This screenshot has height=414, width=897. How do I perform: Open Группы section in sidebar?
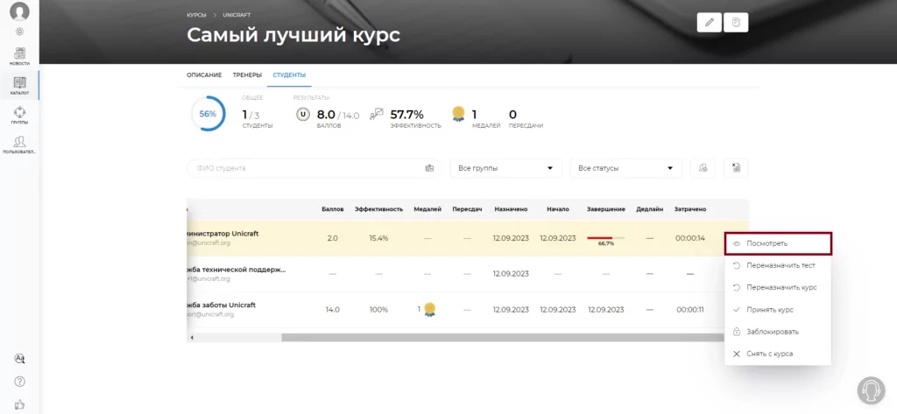19,116
